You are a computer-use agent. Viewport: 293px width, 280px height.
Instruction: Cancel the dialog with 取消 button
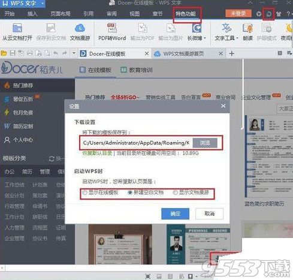point(209,213)
